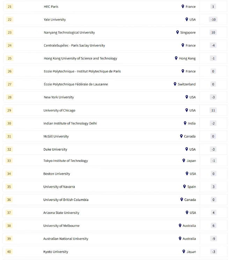Click the rank change value 11
229x260 pixels.
tap(213, 110)
